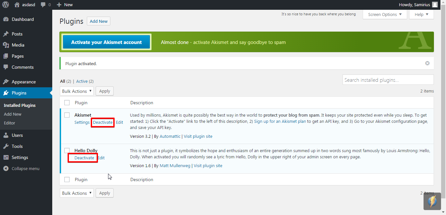Viewport: 446px width, 215px height.
Task: Open Tools in the sidebar
Action: click(26, 146)
